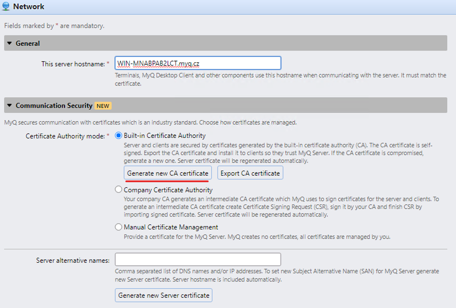Generate a new CA certificate
Viewport: 456px width, 308px height.
167,173
